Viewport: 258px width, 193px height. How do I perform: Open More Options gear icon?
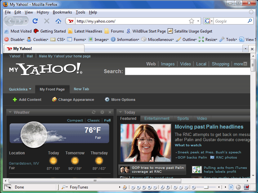pos(107,100)
